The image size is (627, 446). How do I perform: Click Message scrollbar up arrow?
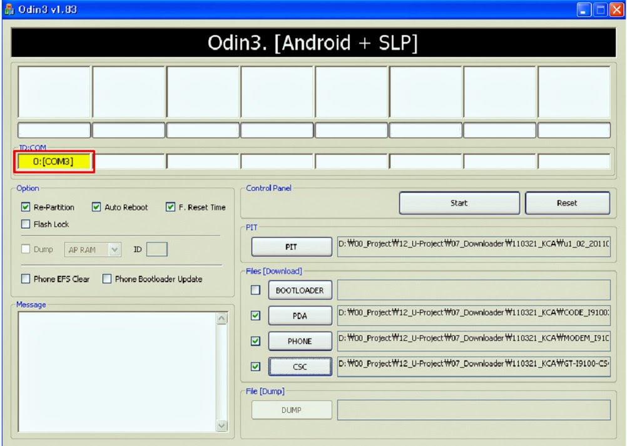tap(222, 318)
